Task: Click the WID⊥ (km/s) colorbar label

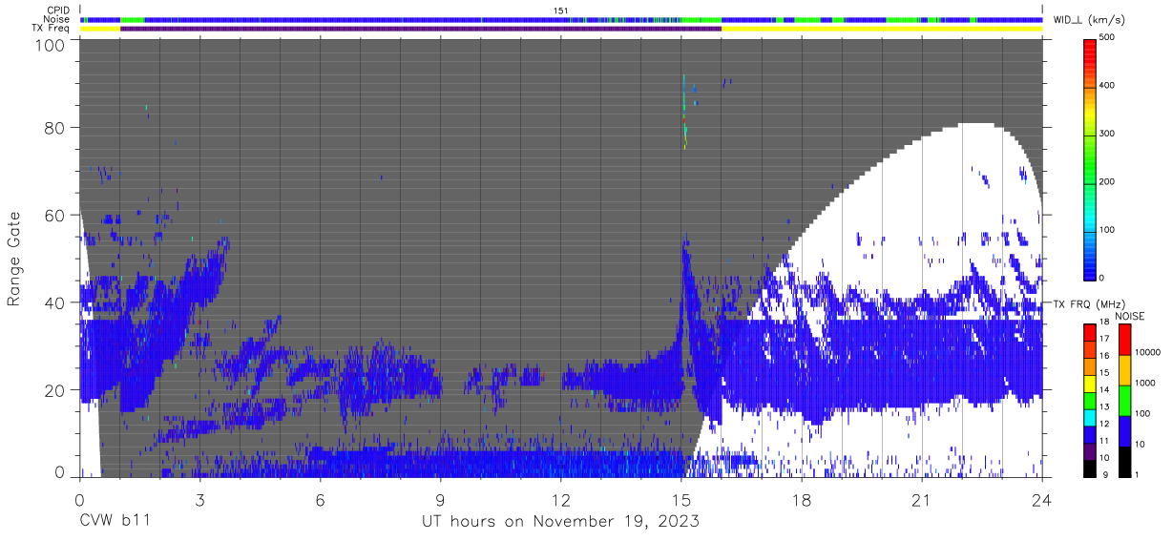Action: pyautogui.click(x=1090, y=19)
